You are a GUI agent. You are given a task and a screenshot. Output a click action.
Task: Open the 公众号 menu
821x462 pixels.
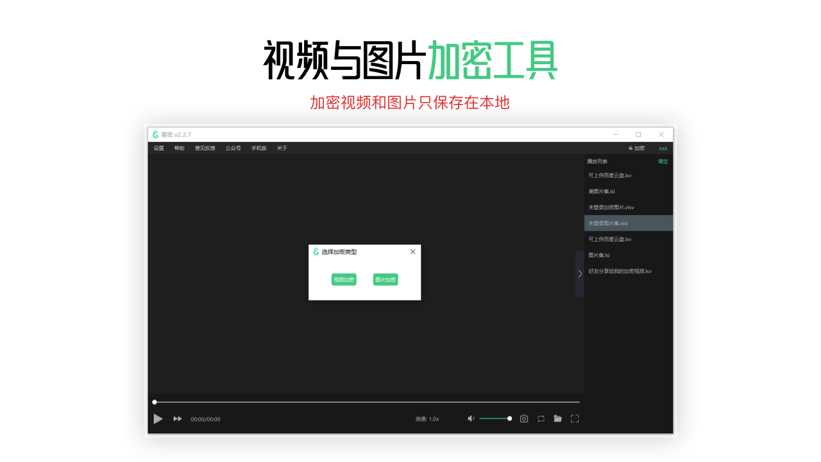[233, 148]
